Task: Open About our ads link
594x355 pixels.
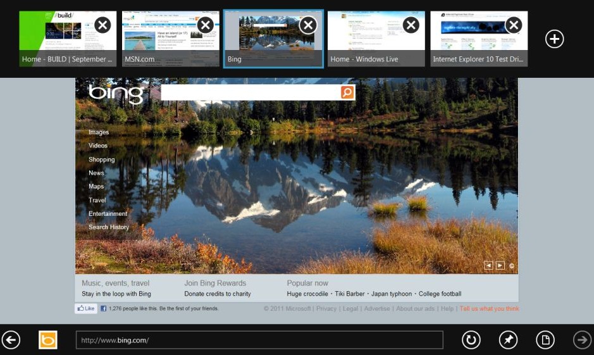Action: [x=415, y=308]
